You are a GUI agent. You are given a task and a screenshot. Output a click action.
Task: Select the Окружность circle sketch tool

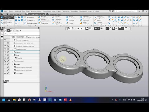click(x=29, y=20)
